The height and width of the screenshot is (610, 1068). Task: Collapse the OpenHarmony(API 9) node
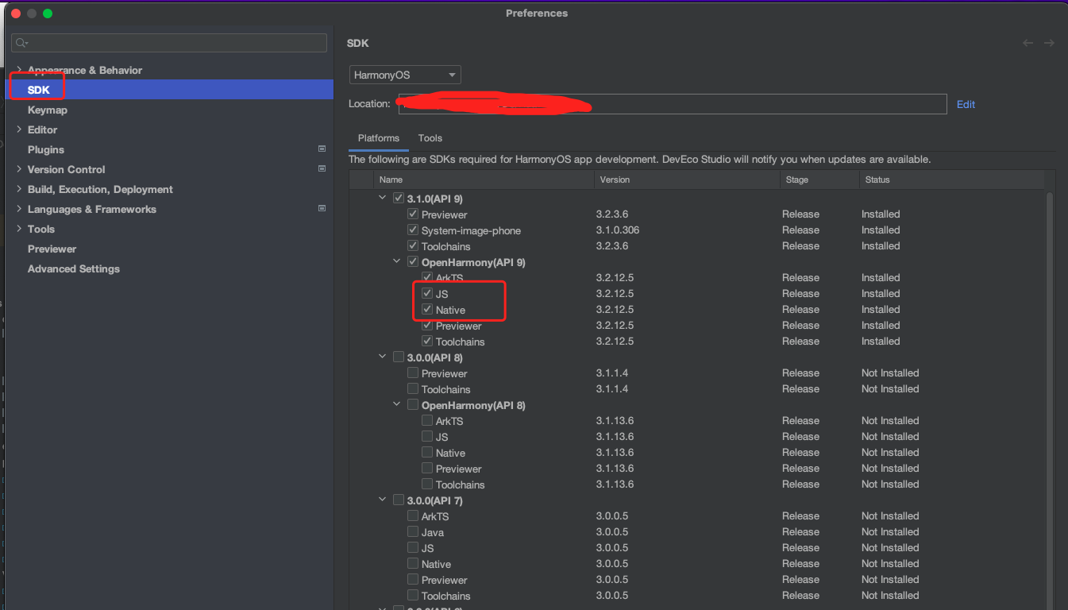click(398, 262)
